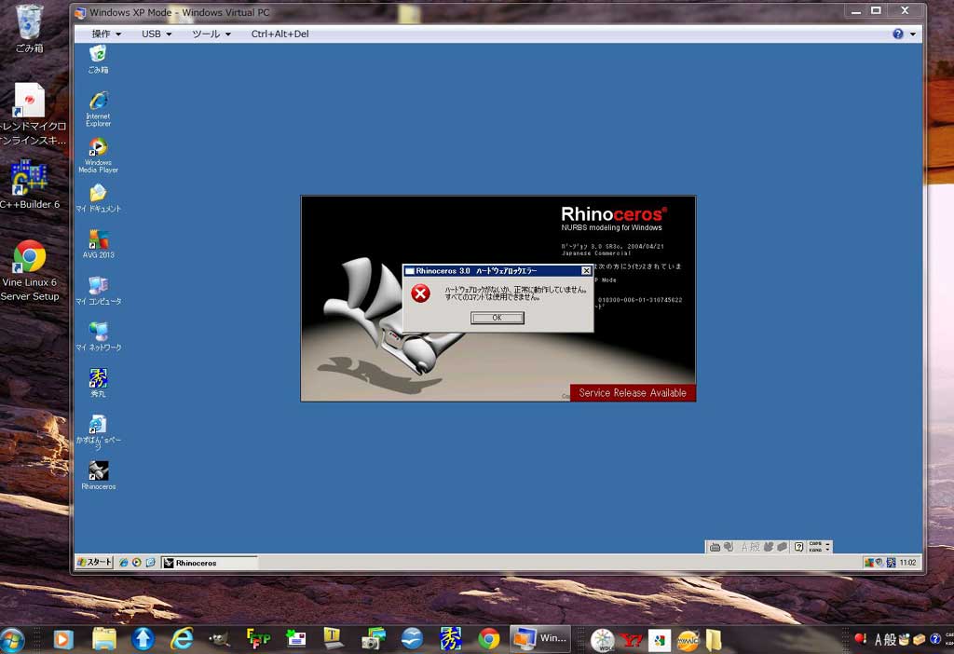954x654 pixels.
Task: Select the Vine Linux 6 Server Setup shortcut
Action: (x=29, y=271)
